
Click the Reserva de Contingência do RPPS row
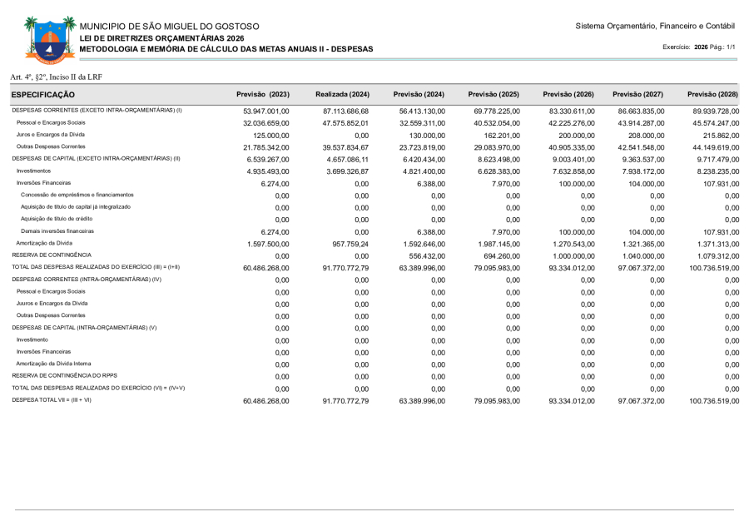pos(62,376)
